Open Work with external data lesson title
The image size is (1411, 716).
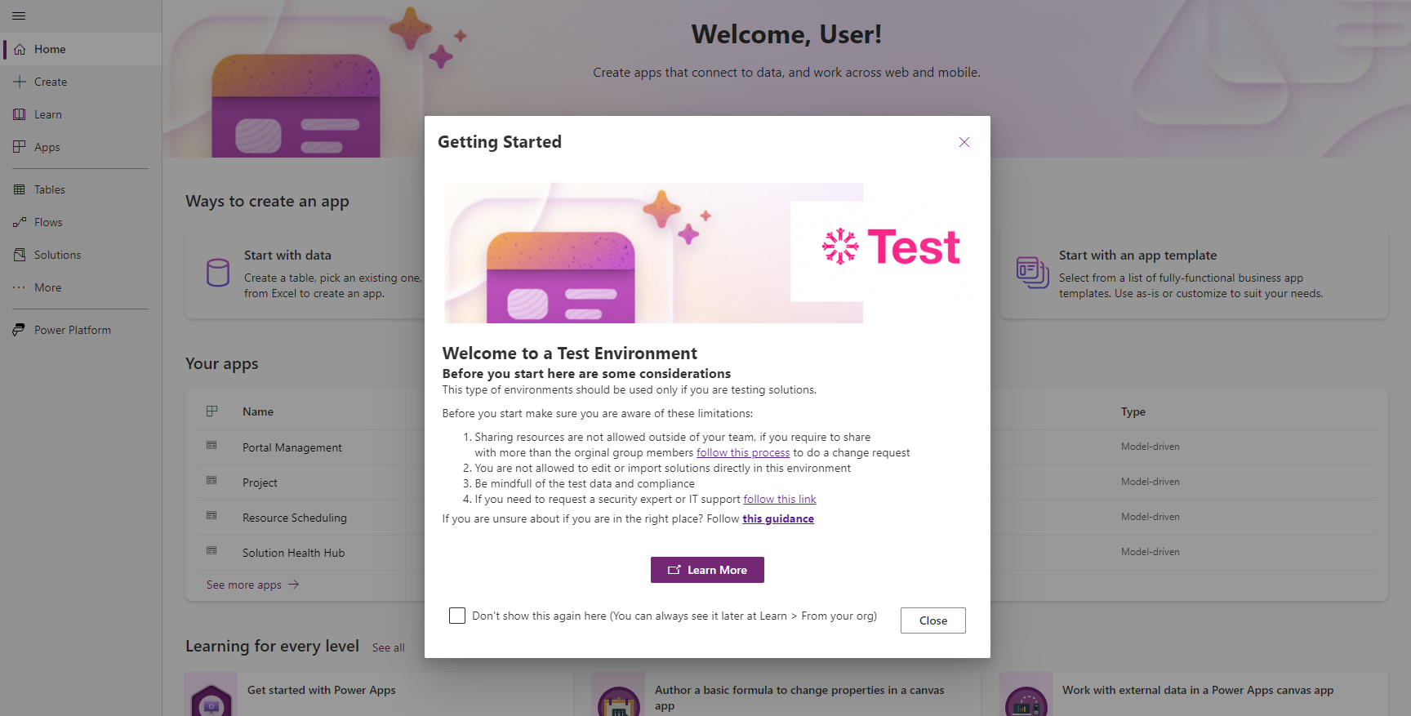tap(1198, 690)
